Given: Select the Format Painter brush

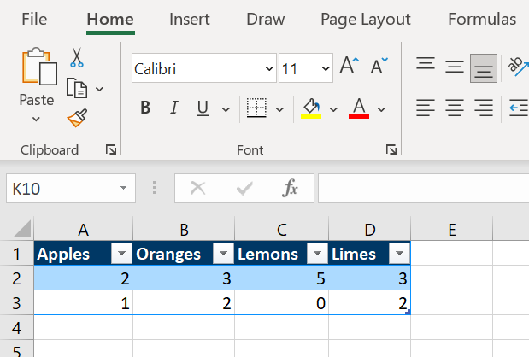Looking at the screenshot, I should click(77, 118).
